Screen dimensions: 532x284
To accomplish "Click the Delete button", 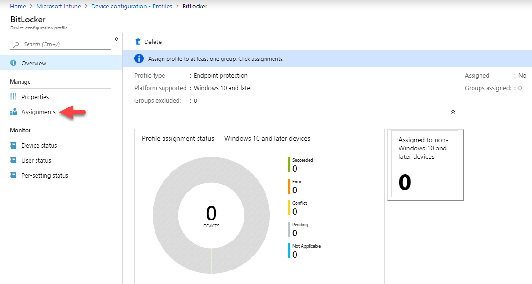I will tap(148, 42).
